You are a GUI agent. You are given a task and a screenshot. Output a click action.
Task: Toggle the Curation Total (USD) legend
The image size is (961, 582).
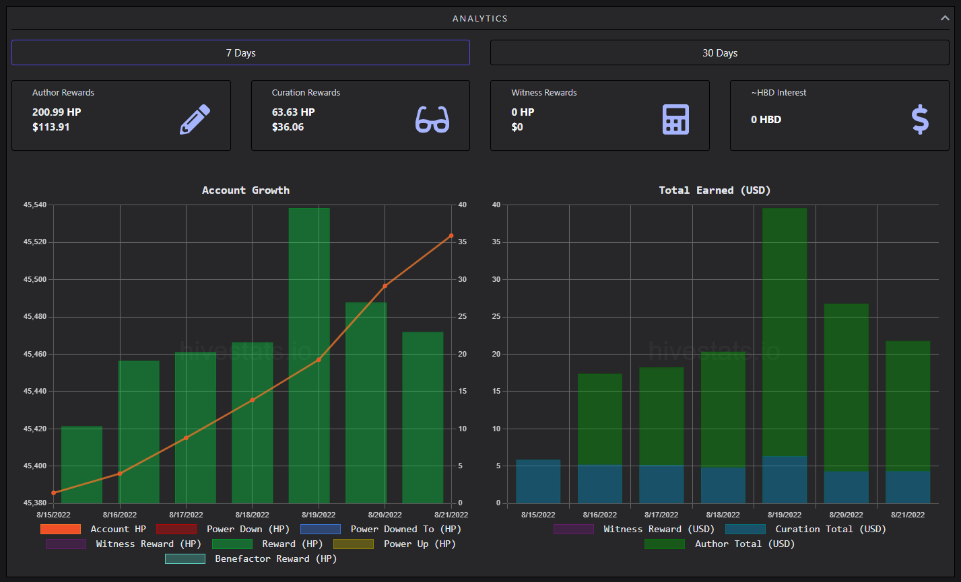[x=805, y=529]
